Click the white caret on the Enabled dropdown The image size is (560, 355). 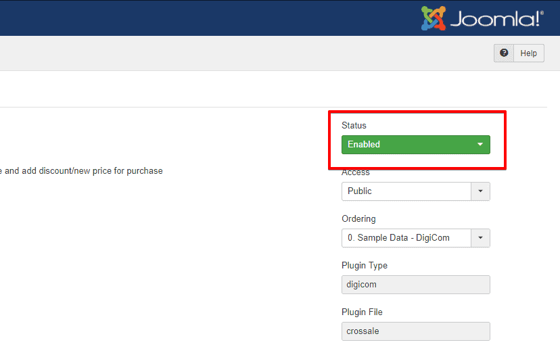(480, 145)
